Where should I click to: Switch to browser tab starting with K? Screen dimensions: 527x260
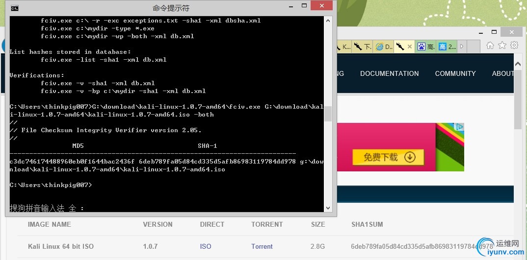(344, 47)
